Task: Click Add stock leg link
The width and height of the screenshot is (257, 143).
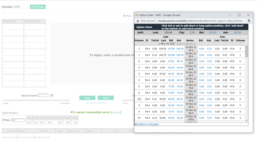Action: coord(43,137)
